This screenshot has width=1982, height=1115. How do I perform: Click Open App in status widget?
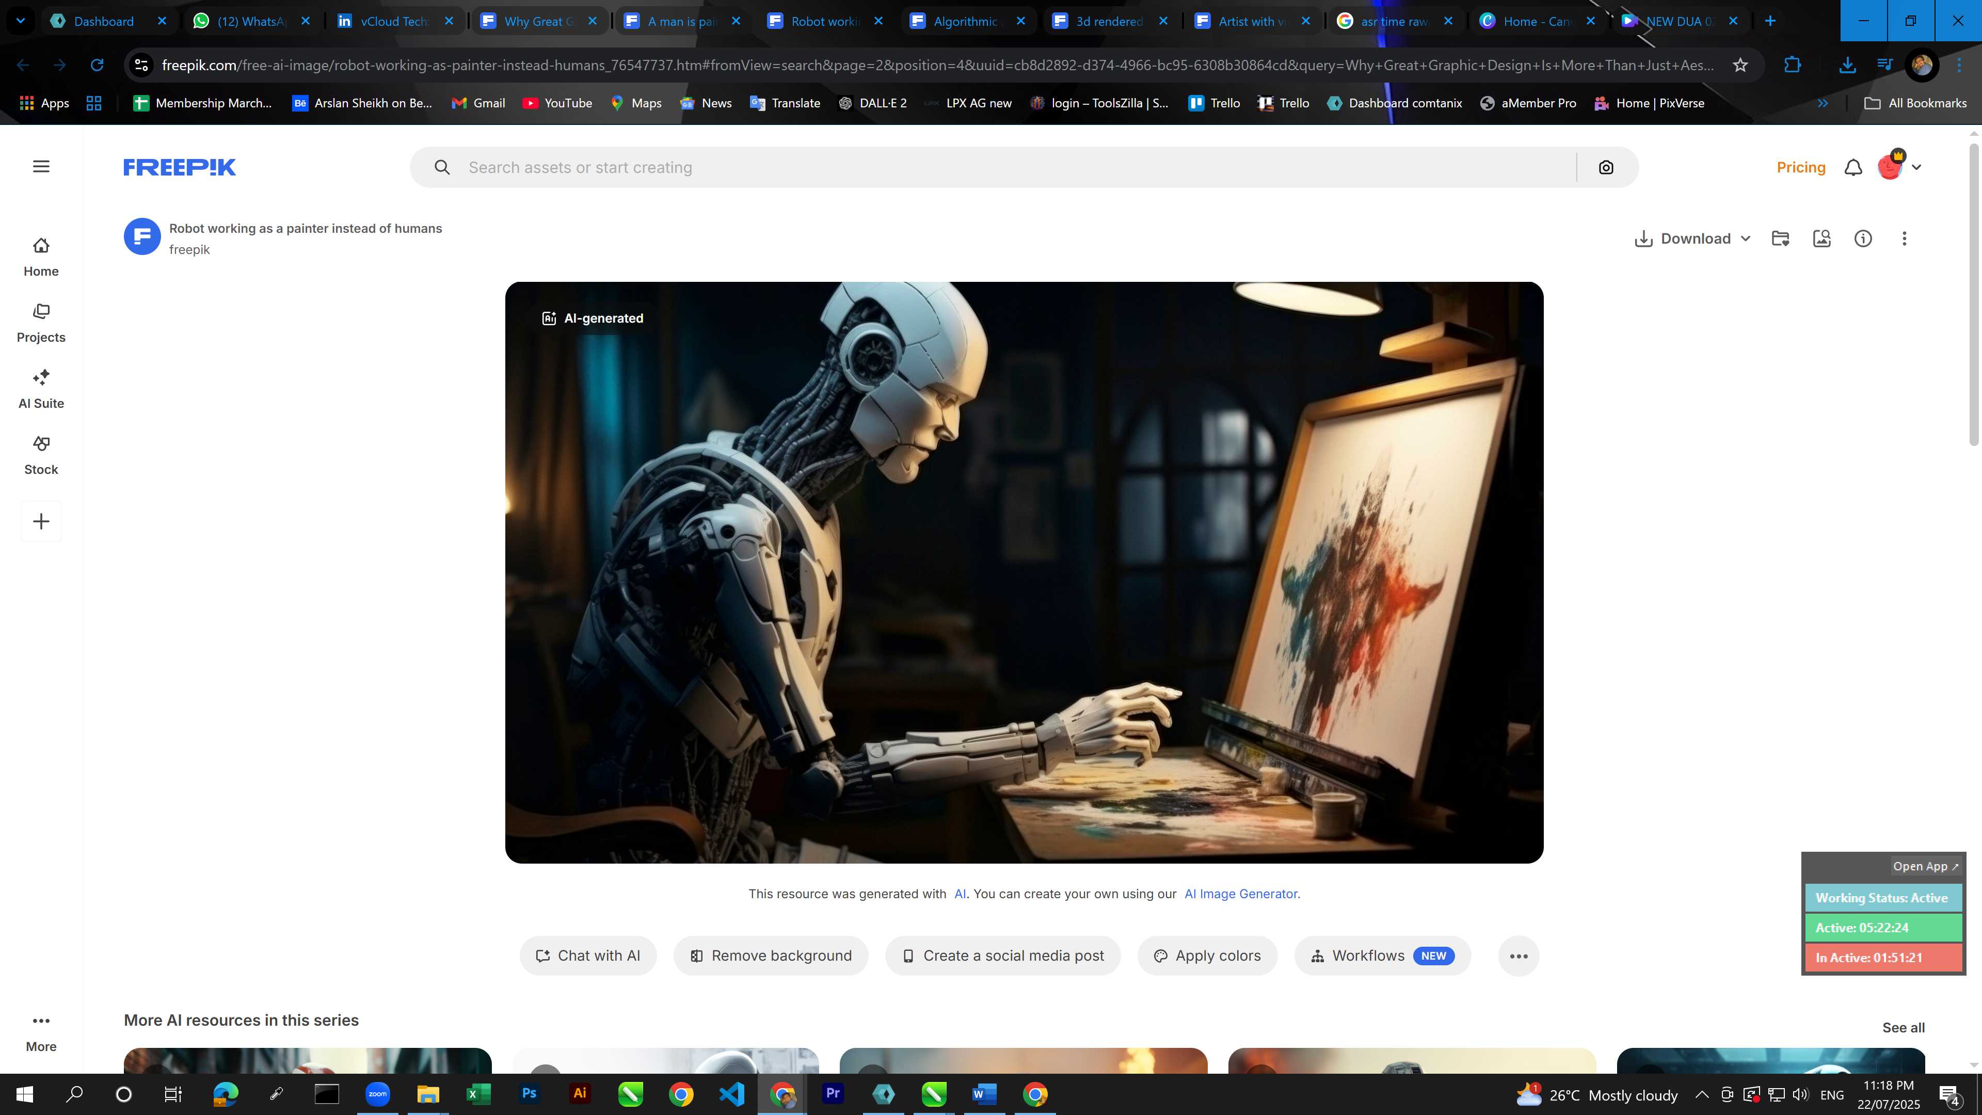(1925, 866)
